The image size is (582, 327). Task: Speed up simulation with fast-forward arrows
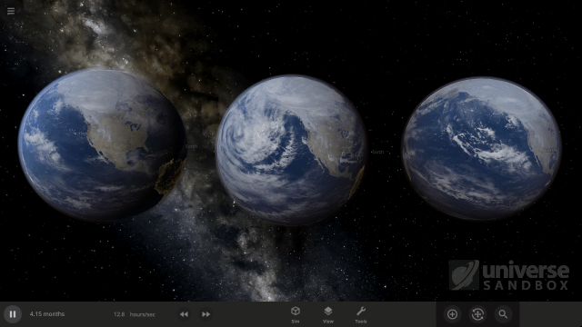(x=206, y=314)
